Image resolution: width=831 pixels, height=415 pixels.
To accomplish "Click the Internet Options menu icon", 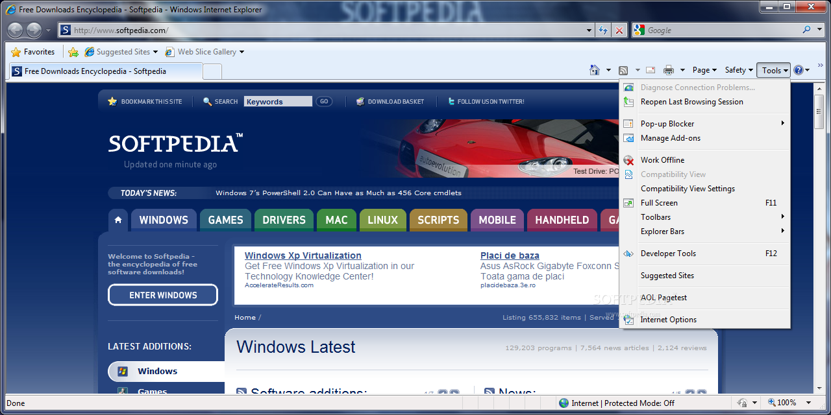I will point(628,320).
